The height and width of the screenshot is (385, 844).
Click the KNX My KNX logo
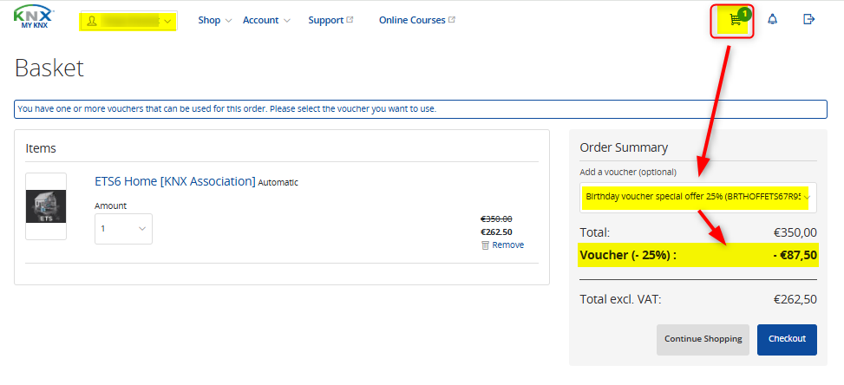tap(34, 17)
